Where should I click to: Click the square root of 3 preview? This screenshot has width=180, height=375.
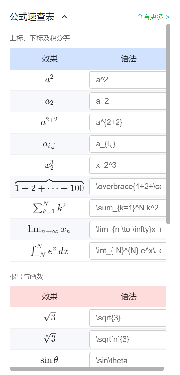tap(50, 317)
